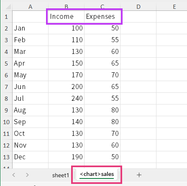Select empty cell A1
This screenshot has height=186, width=187.
31,17
